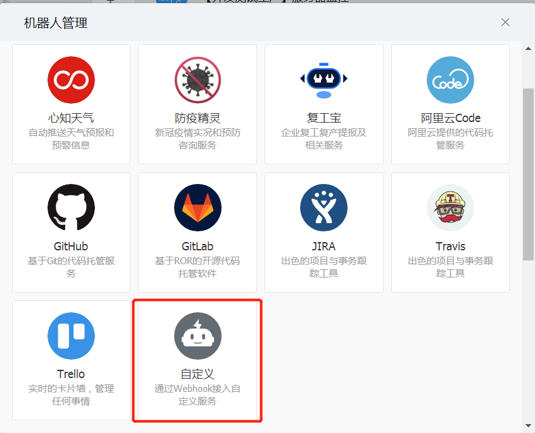This screenshot has width=535, height=433.
Task: Close the 机器人管理 dialog
Action: pos(505,22)
